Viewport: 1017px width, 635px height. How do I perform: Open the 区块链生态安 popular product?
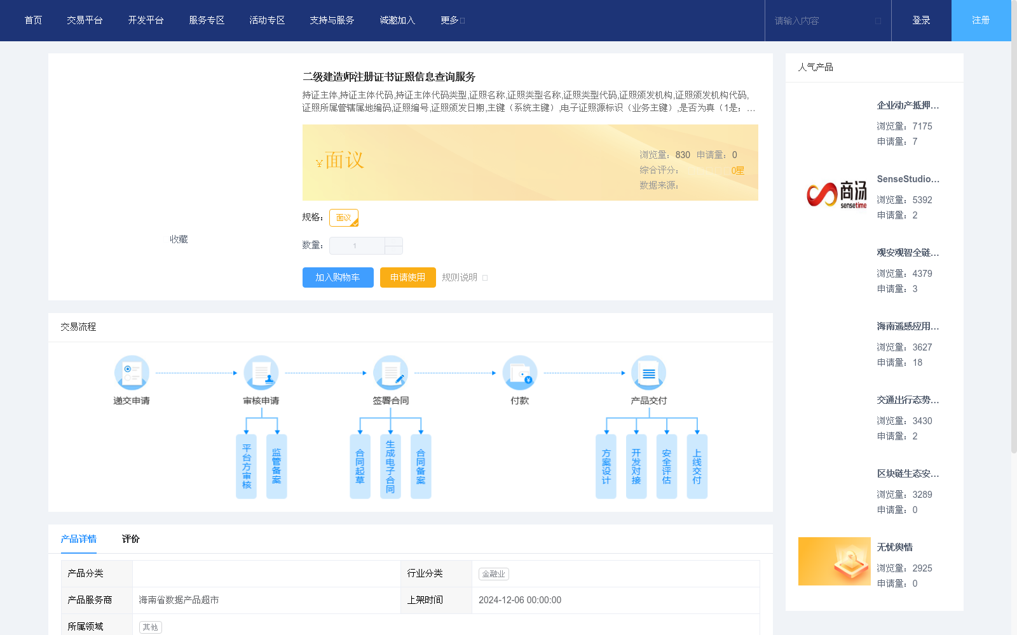[908, 474]
